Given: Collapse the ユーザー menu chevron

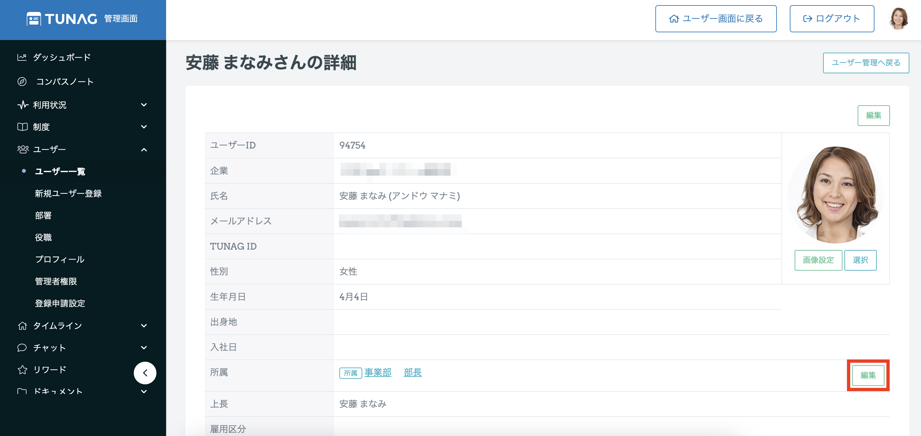Looking at the screenshot, I should pyautogui.click(x=144, y=150).
